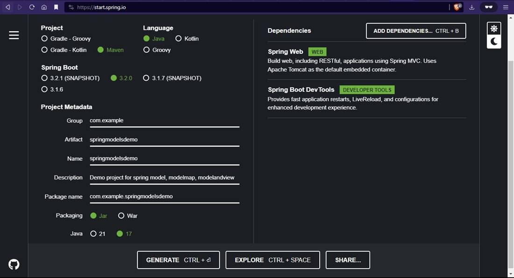
Task: Select Gradle - Groovy project type
Action: 66,39
